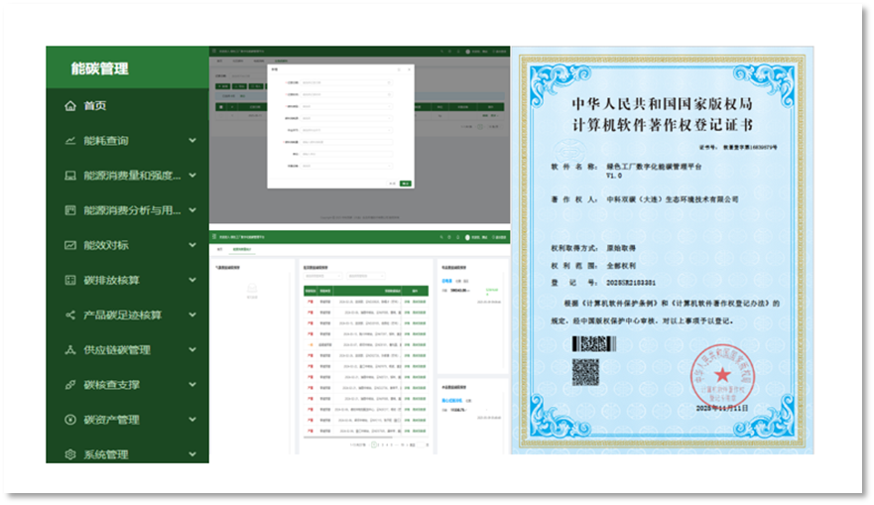Click the 首页 home icon in sidebar
874x505 pixels.
tap(70, 106)
